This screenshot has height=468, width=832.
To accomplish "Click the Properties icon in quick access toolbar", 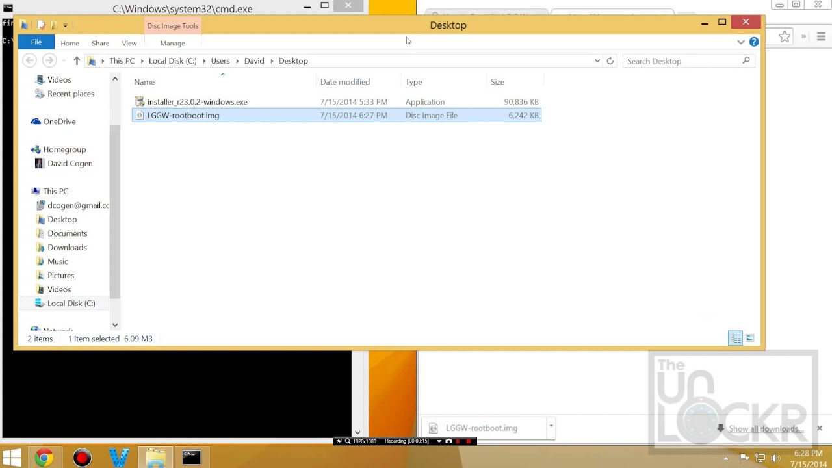I will (x=41, y=25).
